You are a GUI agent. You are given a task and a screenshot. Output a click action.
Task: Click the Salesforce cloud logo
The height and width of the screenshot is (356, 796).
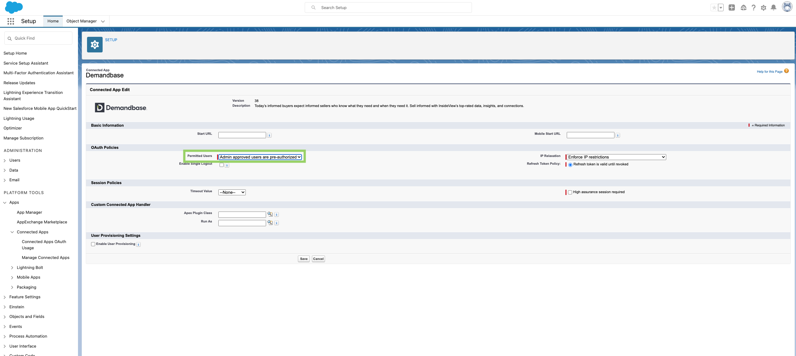pos(14,7)
